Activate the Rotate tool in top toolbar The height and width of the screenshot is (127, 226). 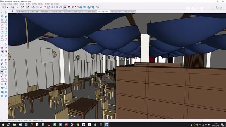[x=45, y=7]
